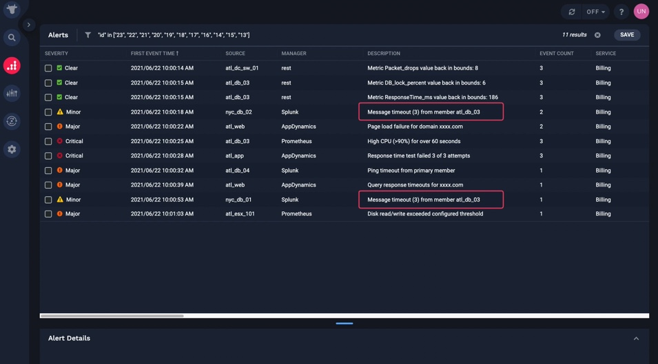Check the atl_app Critical alert checkbox
658x364 pixels.
48,156
